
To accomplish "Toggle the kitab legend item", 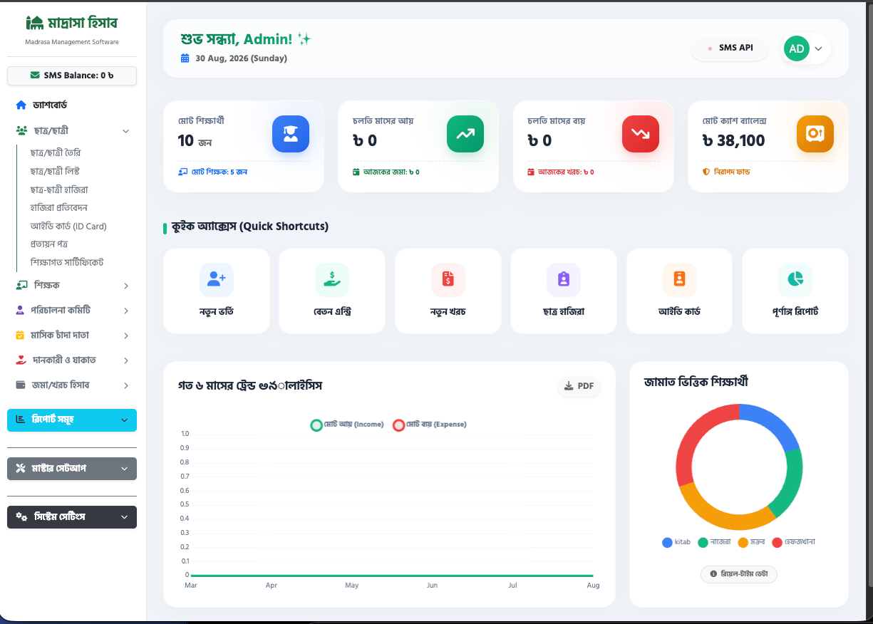I will (x=676, y=542).
